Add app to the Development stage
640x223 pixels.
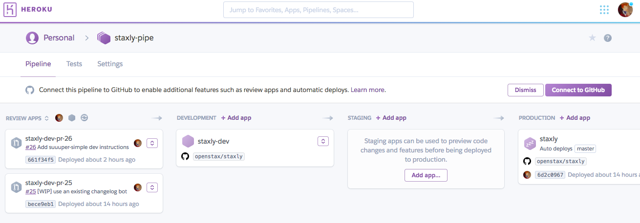click(x=236, y=118)
